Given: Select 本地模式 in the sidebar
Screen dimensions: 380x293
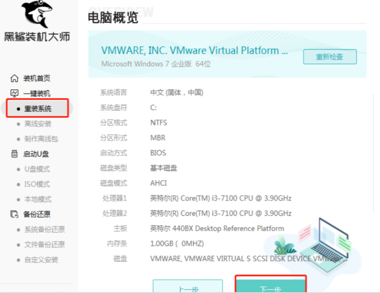Looking at the screenshot, I should pyautogui.click(x=38, y=199).
